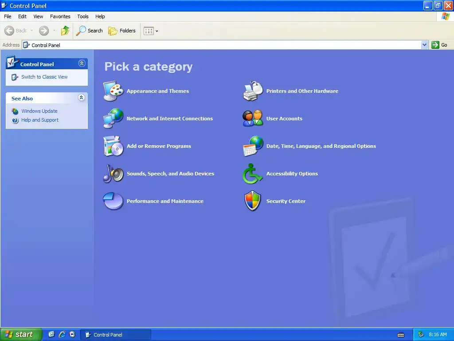Click the Start button
This screenshot has height=341, width=454.
[x=21, y=335]
